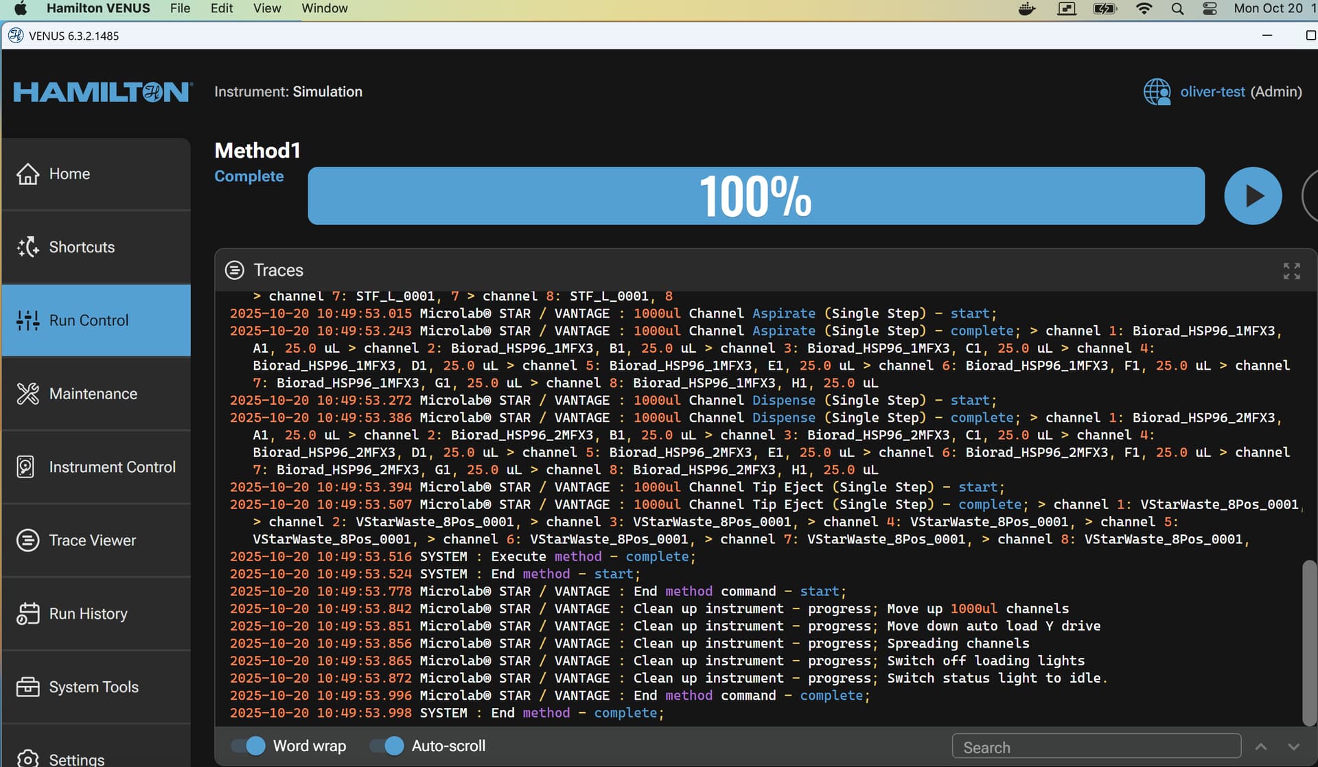This screenshot has width=1318, height=767.
Task: Click the Home sidebar icon
Action: [27, 174]
